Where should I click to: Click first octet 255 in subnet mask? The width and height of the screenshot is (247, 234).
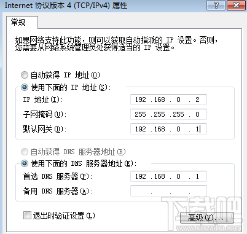[x=140, y=114]
